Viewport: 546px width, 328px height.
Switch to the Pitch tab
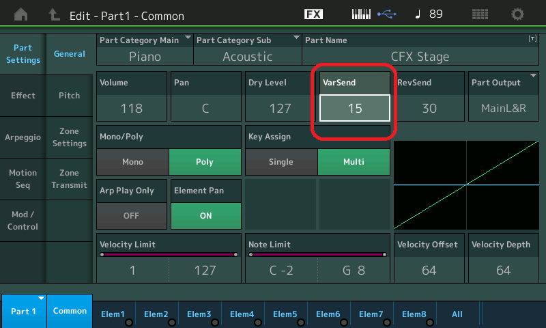(70, 96)
